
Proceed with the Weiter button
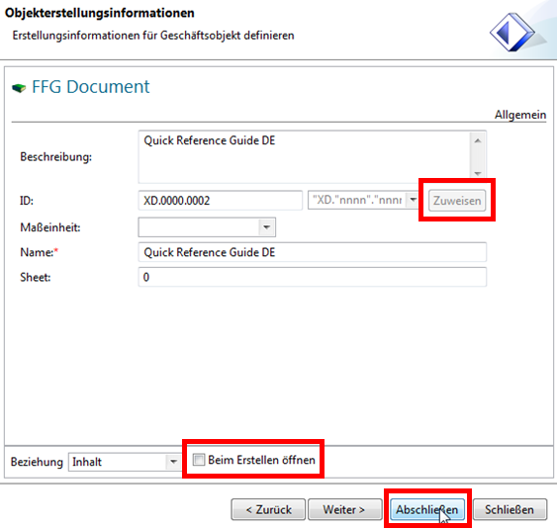pyautogui.click(x=344, y=509)
